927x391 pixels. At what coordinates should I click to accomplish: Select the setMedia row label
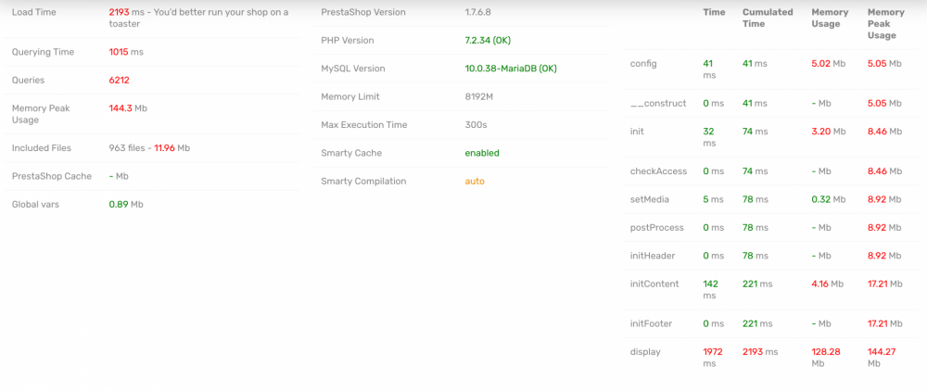(650, 199)
